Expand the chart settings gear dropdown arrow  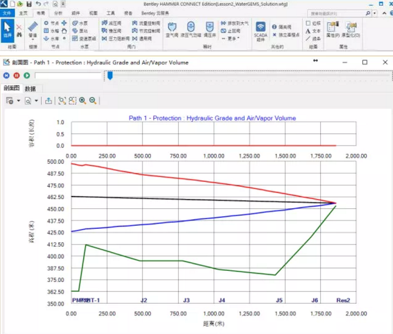[18, 101]
